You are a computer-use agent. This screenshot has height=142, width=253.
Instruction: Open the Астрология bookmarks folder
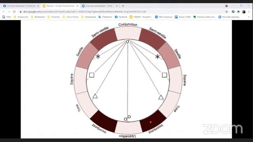(21, 17)
